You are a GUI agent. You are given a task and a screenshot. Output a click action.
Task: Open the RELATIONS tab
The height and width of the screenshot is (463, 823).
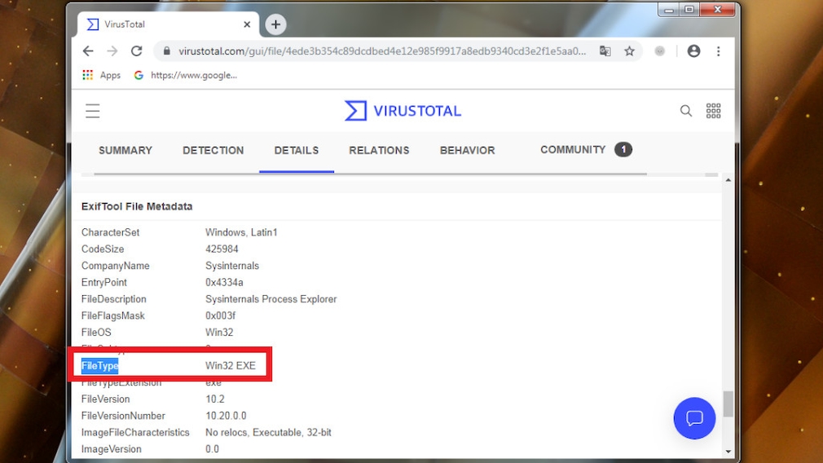click(x=379, y=151)
